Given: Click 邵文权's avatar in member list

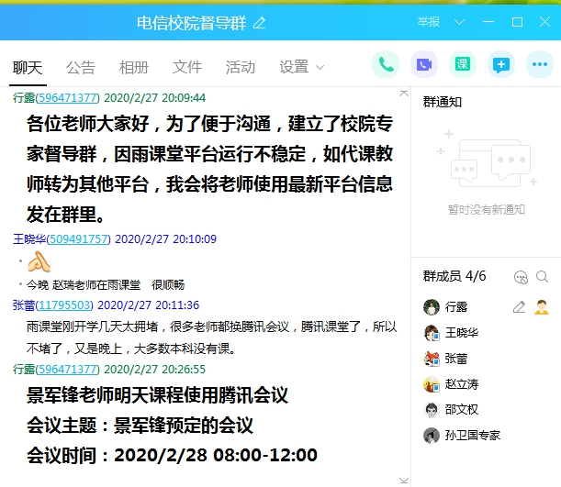Looking at the screenshot, I should 432,409.
